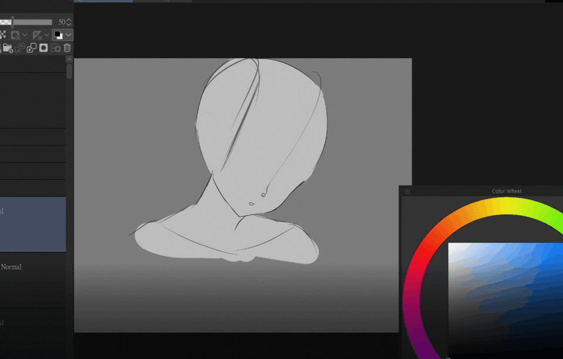
Task: Click the layer opacity value 50
Action: [62, 22]
